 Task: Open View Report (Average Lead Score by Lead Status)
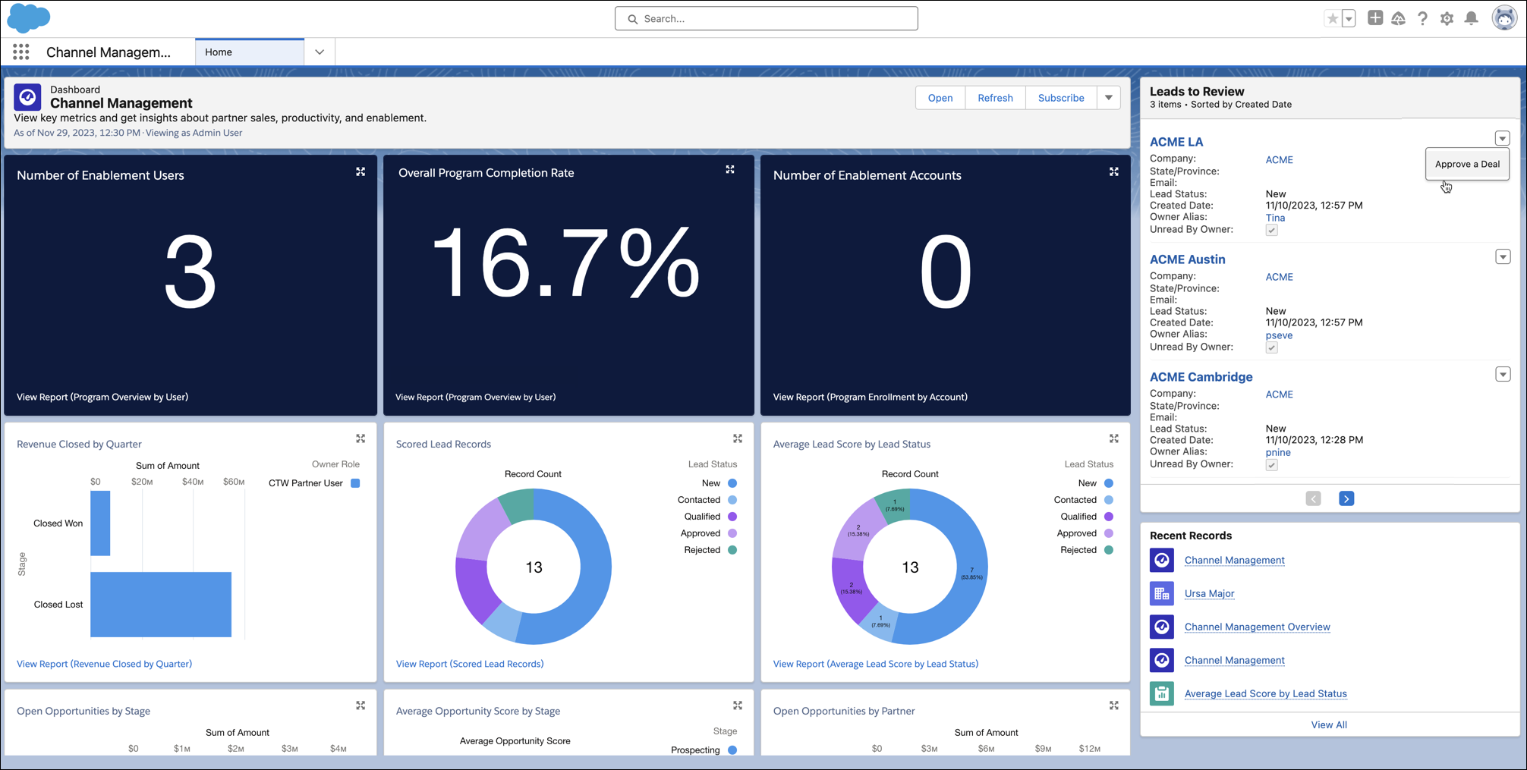[875, 664]
